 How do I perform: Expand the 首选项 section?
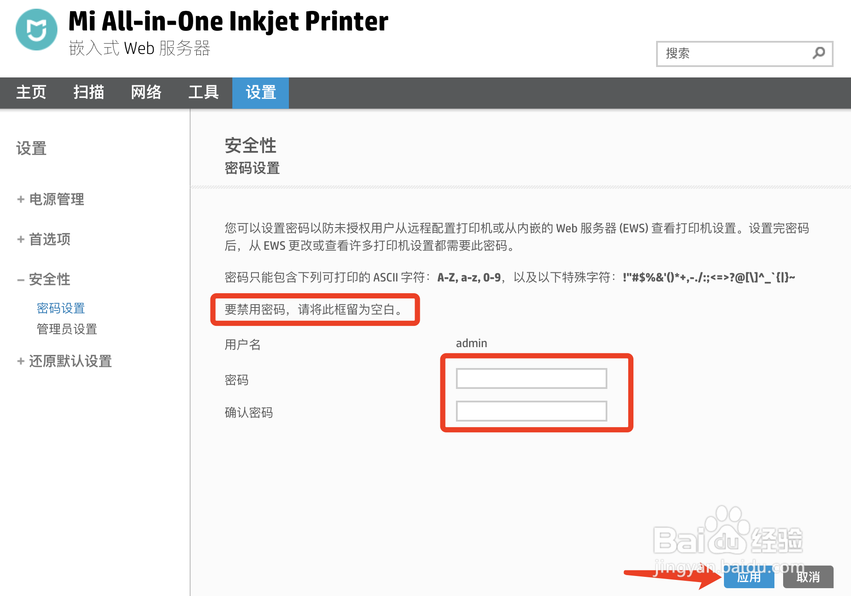[44, 239]
